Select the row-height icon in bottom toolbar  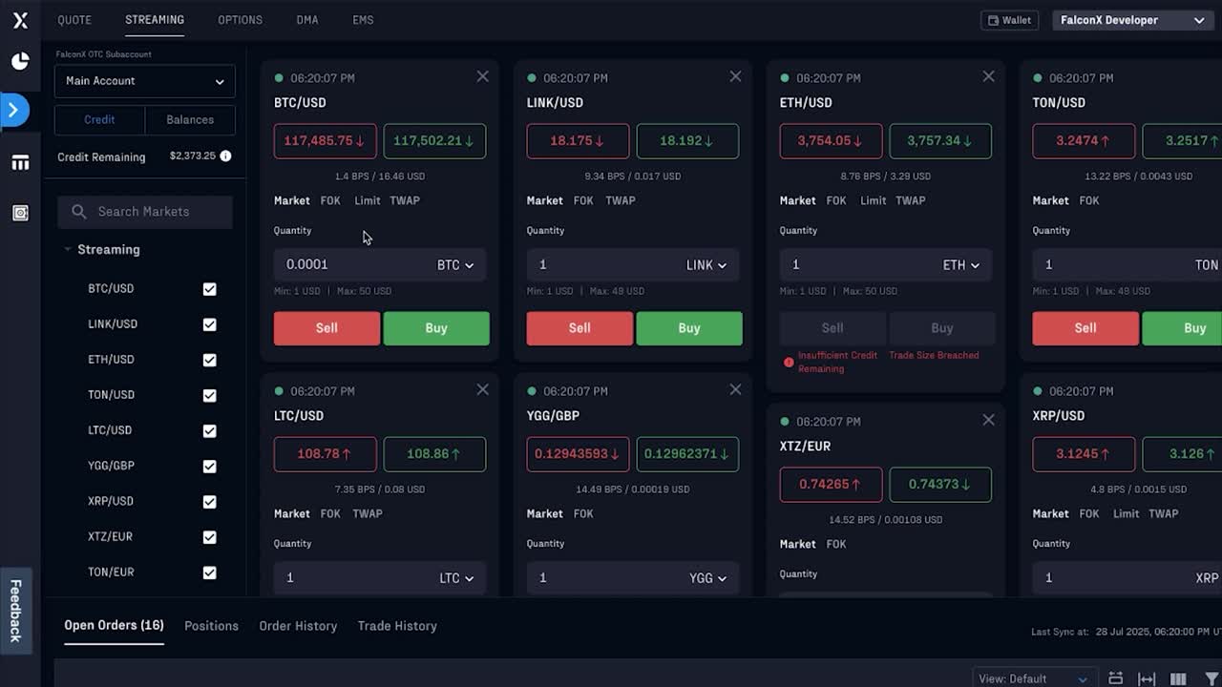(1115, 677)
